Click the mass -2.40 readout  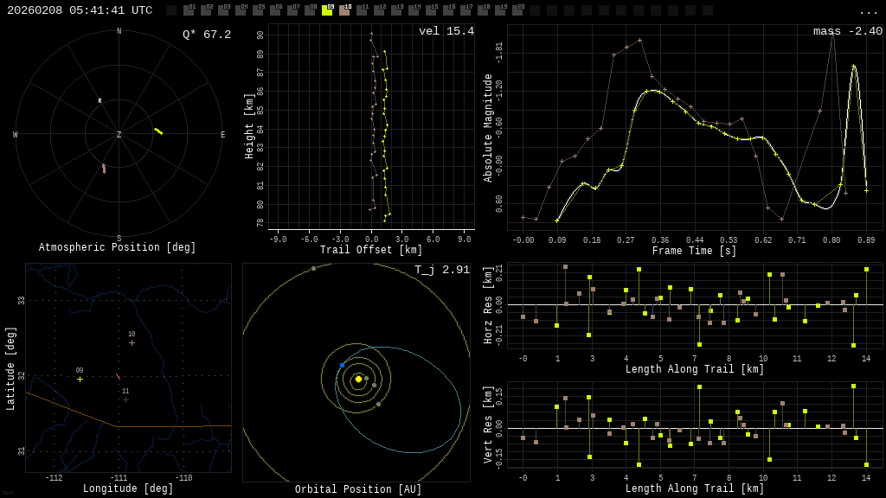click(847, 31)
